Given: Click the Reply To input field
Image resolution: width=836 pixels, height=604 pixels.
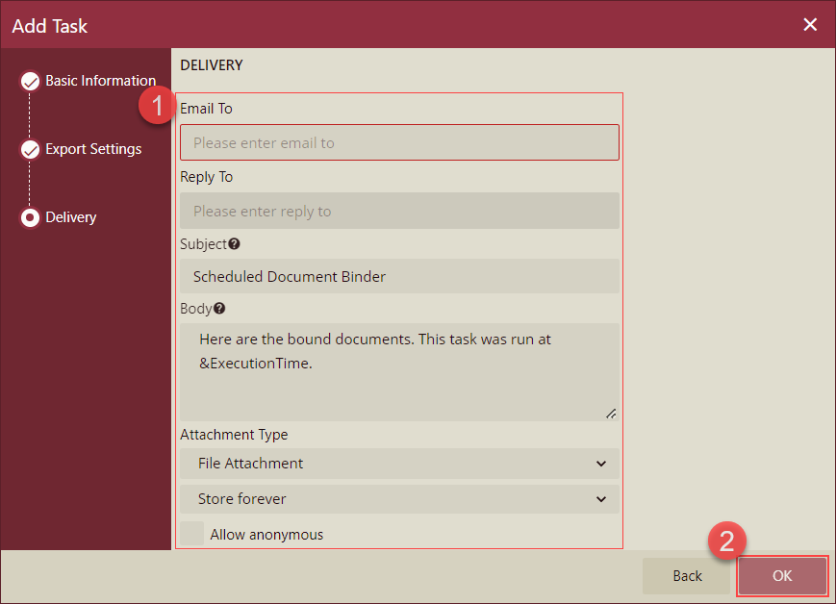Looking at the screenshot, I should click(398, 210).
